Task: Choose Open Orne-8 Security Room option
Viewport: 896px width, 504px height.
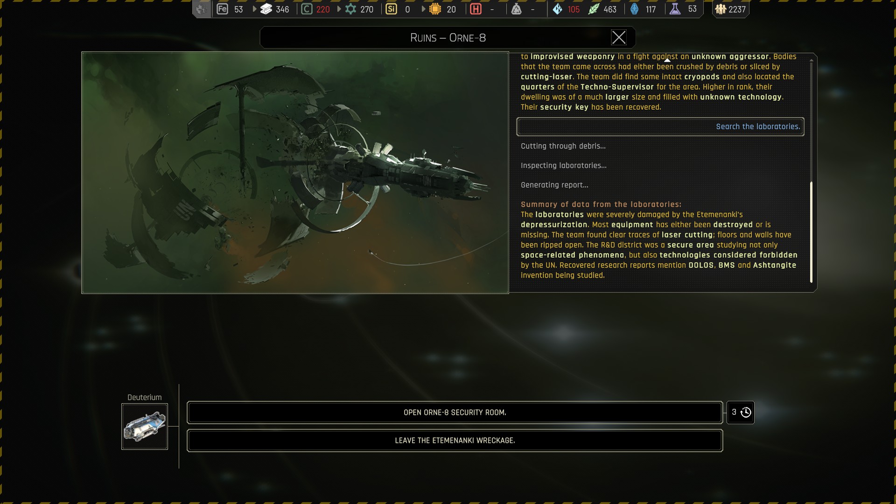Action: pyautogui.click(x=455, y=413)
